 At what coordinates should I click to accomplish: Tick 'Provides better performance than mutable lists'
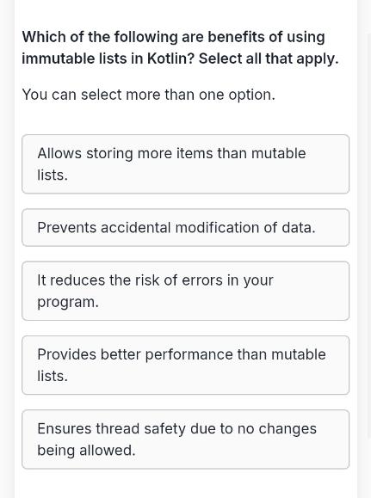[185, 365]
